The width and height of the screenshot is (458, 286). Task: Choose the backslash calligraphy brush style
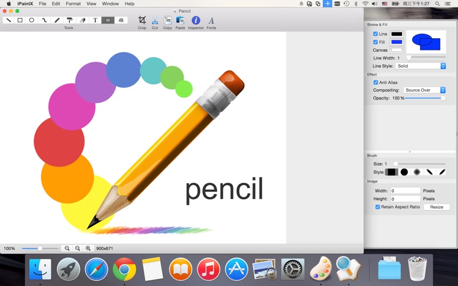tap(429, 172)
